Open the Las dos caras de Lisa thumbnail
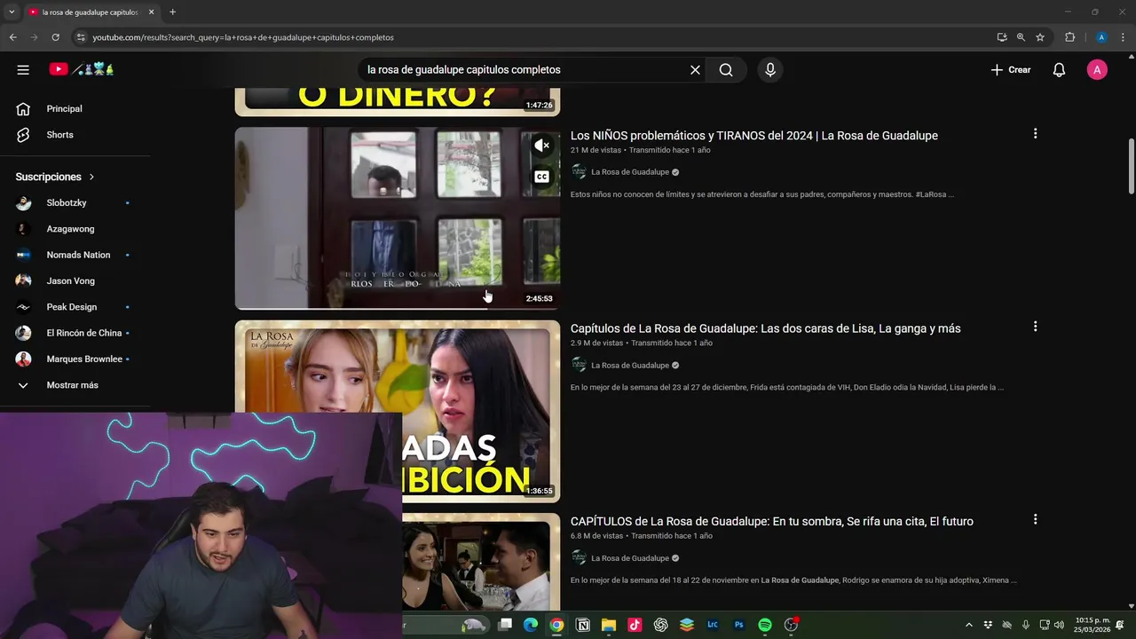Screen dimensions: 1136x639 pyautogui.click(x=398, y=411)
